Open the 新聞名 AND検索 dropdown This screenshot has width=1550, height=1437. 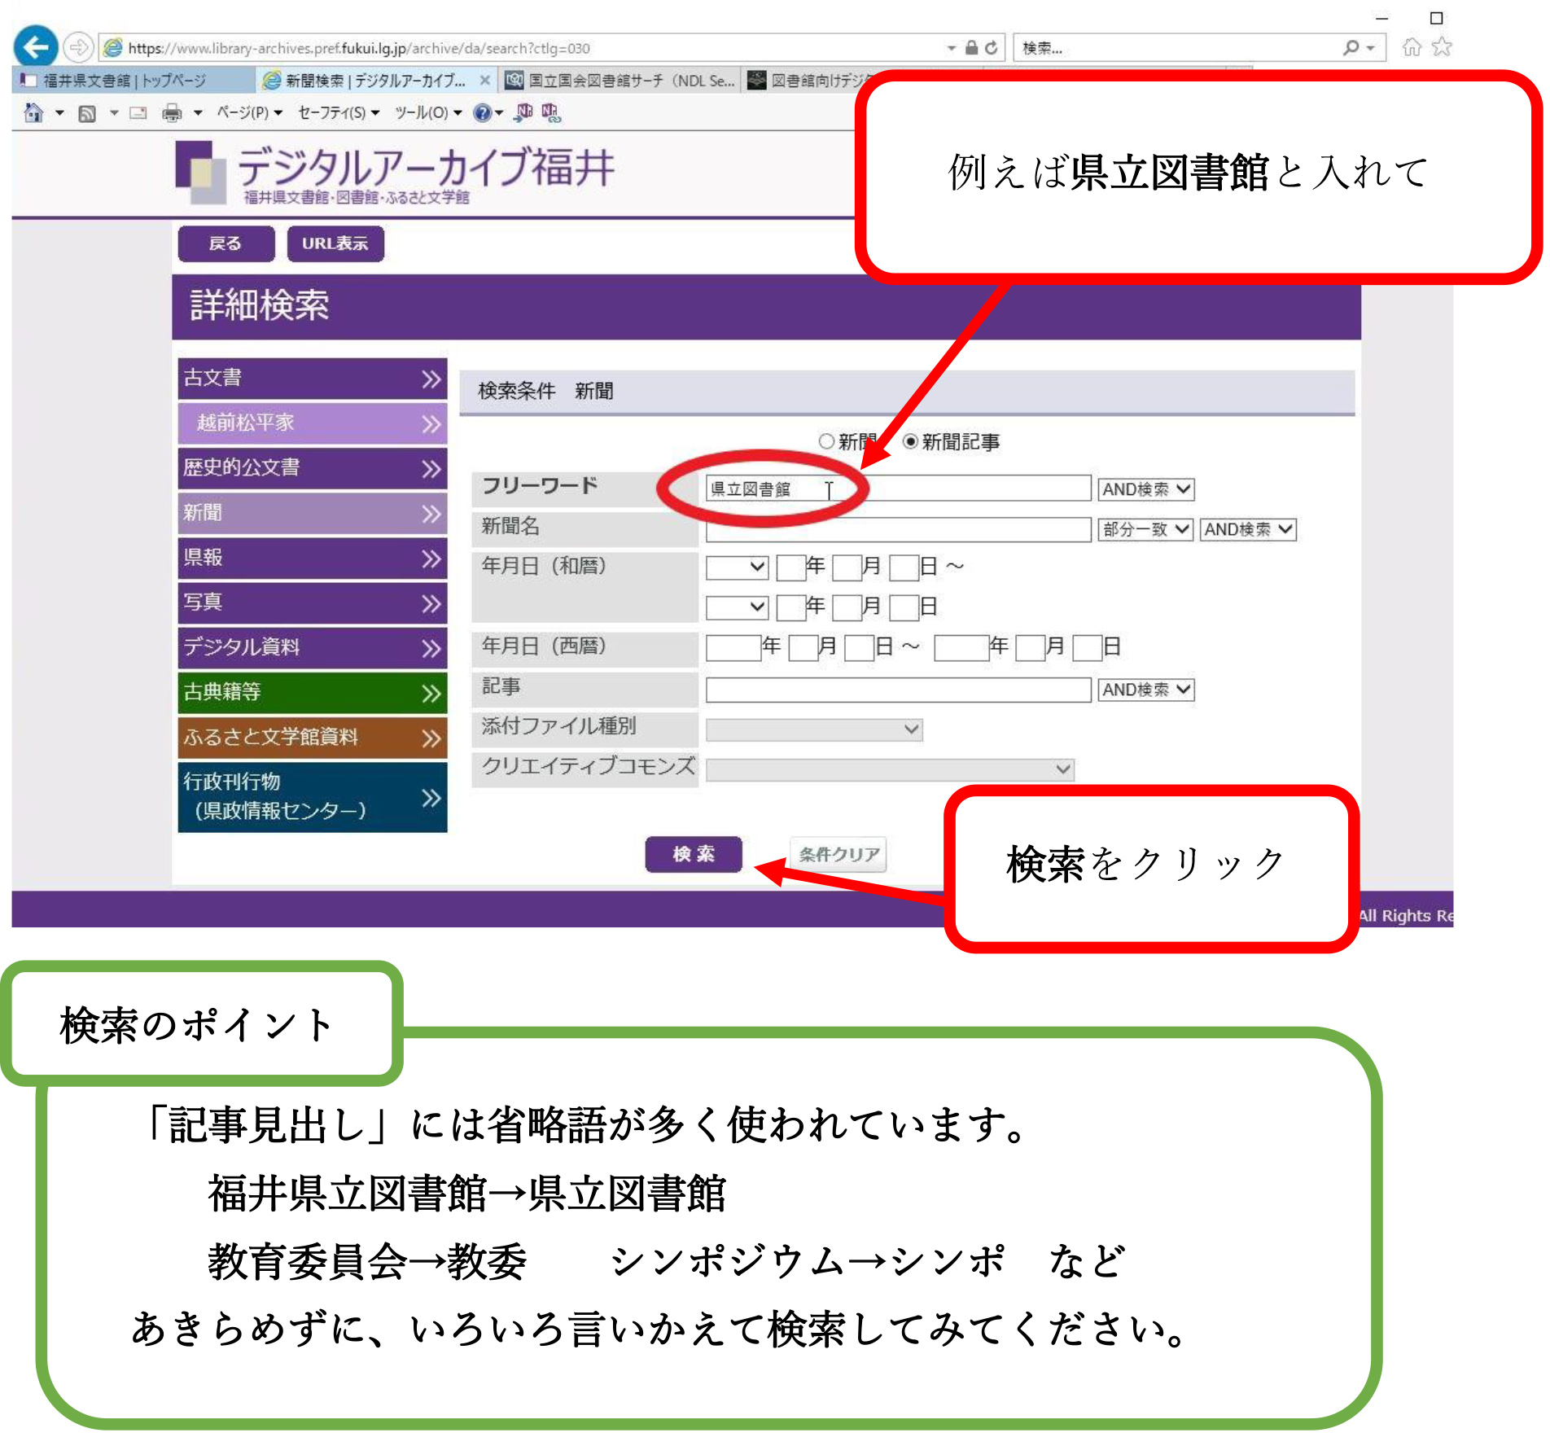click(1248, 529)
